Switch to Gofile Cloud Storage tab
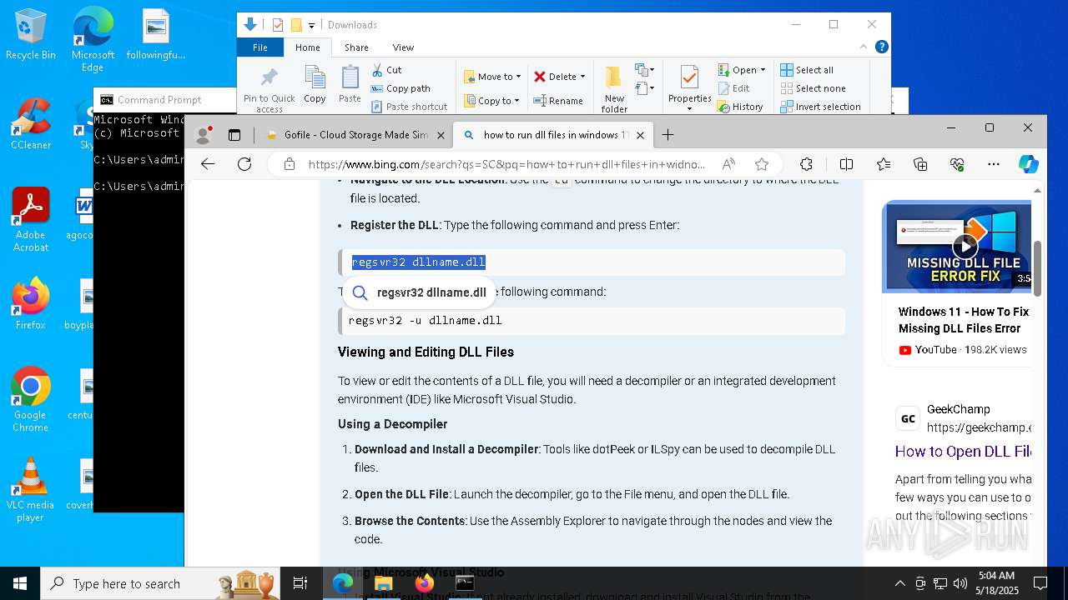Screen dimensions: 1068x600 click(x=355, y=135)
